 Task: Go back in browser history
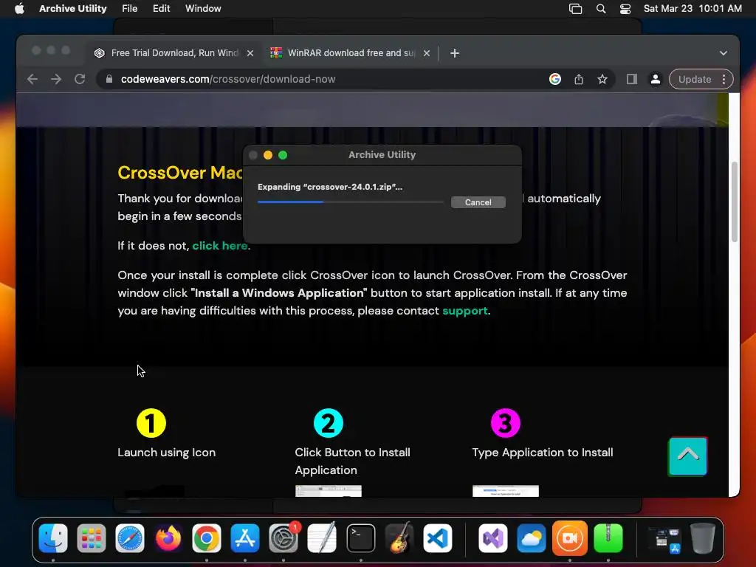(32, 79)
